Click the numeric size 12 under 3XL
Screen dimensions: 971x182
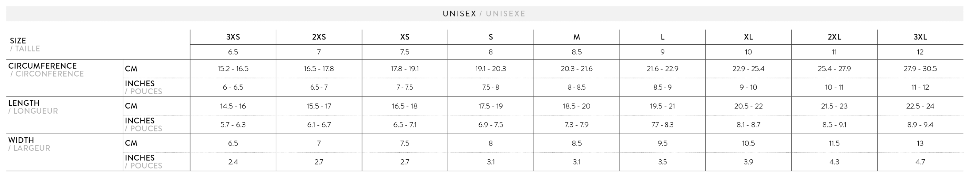pos(920,52)
